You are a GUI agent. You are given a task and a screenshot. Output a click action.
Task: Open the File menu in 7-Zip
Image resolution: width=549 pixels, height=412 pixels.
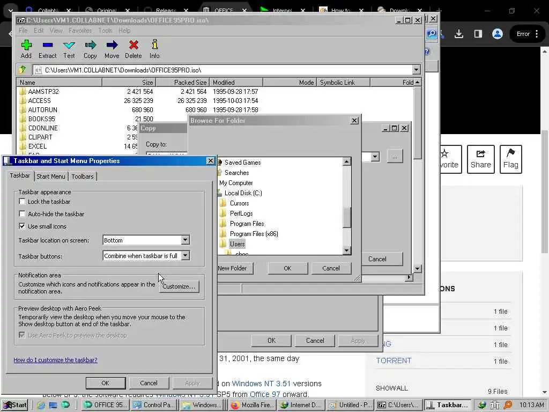point(23,31)
